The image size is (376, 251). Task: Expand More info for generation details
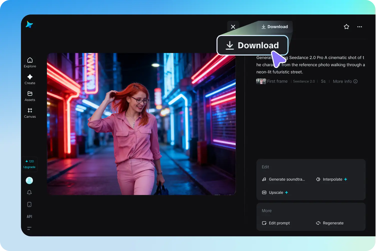[342, 81]
